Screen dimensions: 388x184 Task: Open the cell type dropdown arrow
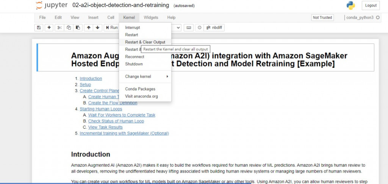[179, 28]
